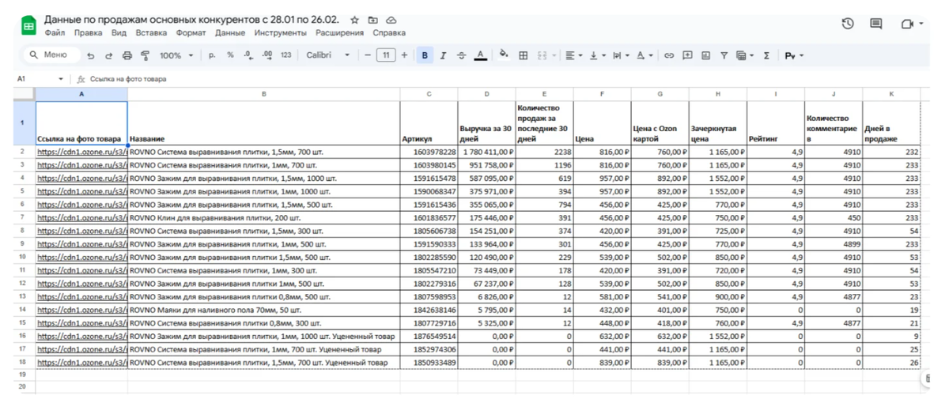
Task: Open the version history clock icon
Action: [848, 24]
